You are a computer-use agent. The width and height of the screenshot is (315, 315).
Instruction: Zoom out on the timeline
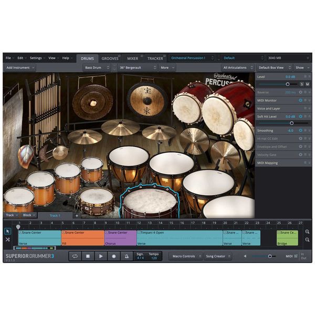pyautogui.click(x=307, y=240)
